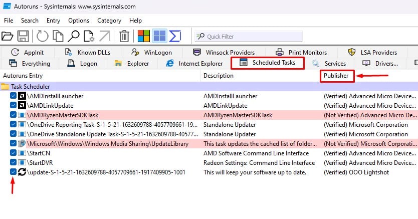Viewport: 418px width, 219px height.
Task: Switch to the Logon tab
Action: 82,64
